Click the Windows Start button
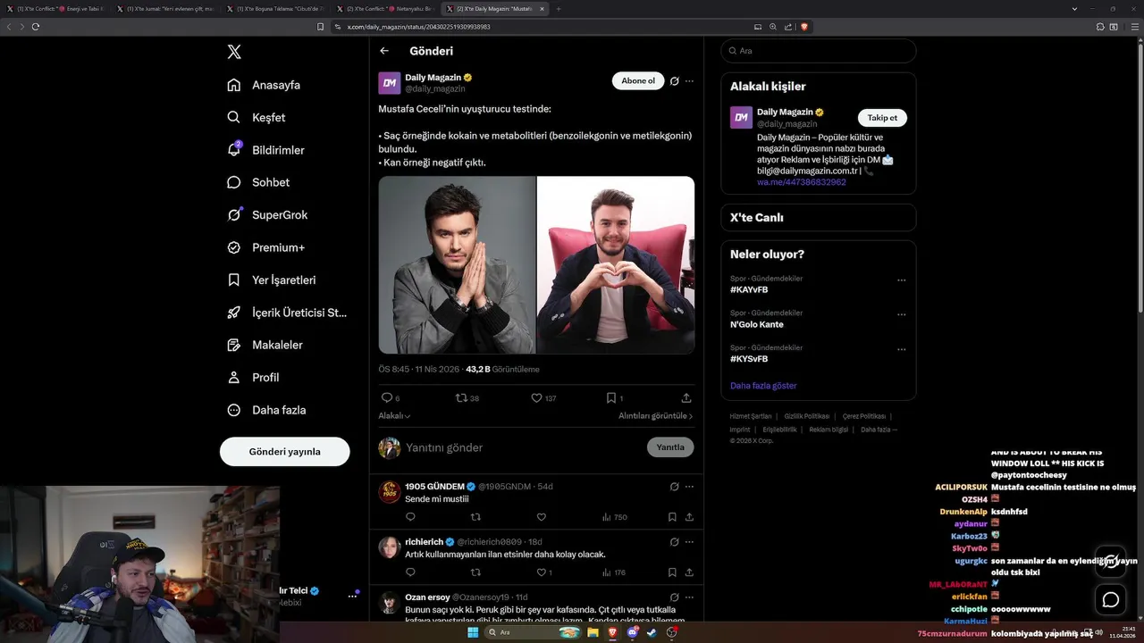1144x643 pixels. (472, 632)
